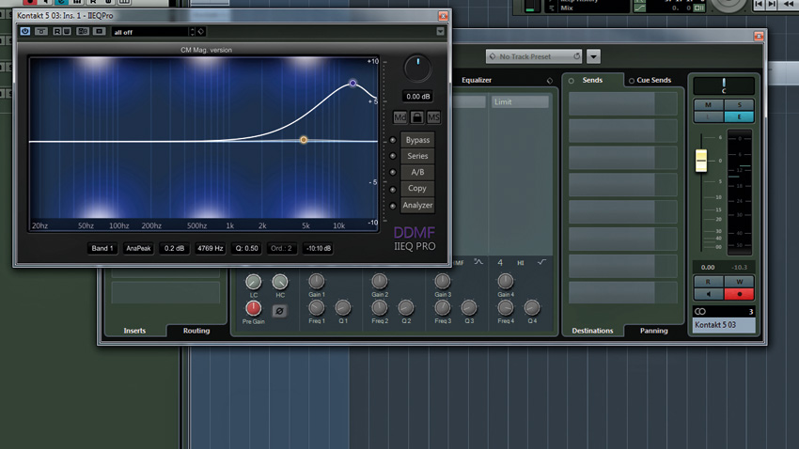Click the HC high-cut knob

pos(280,282)
